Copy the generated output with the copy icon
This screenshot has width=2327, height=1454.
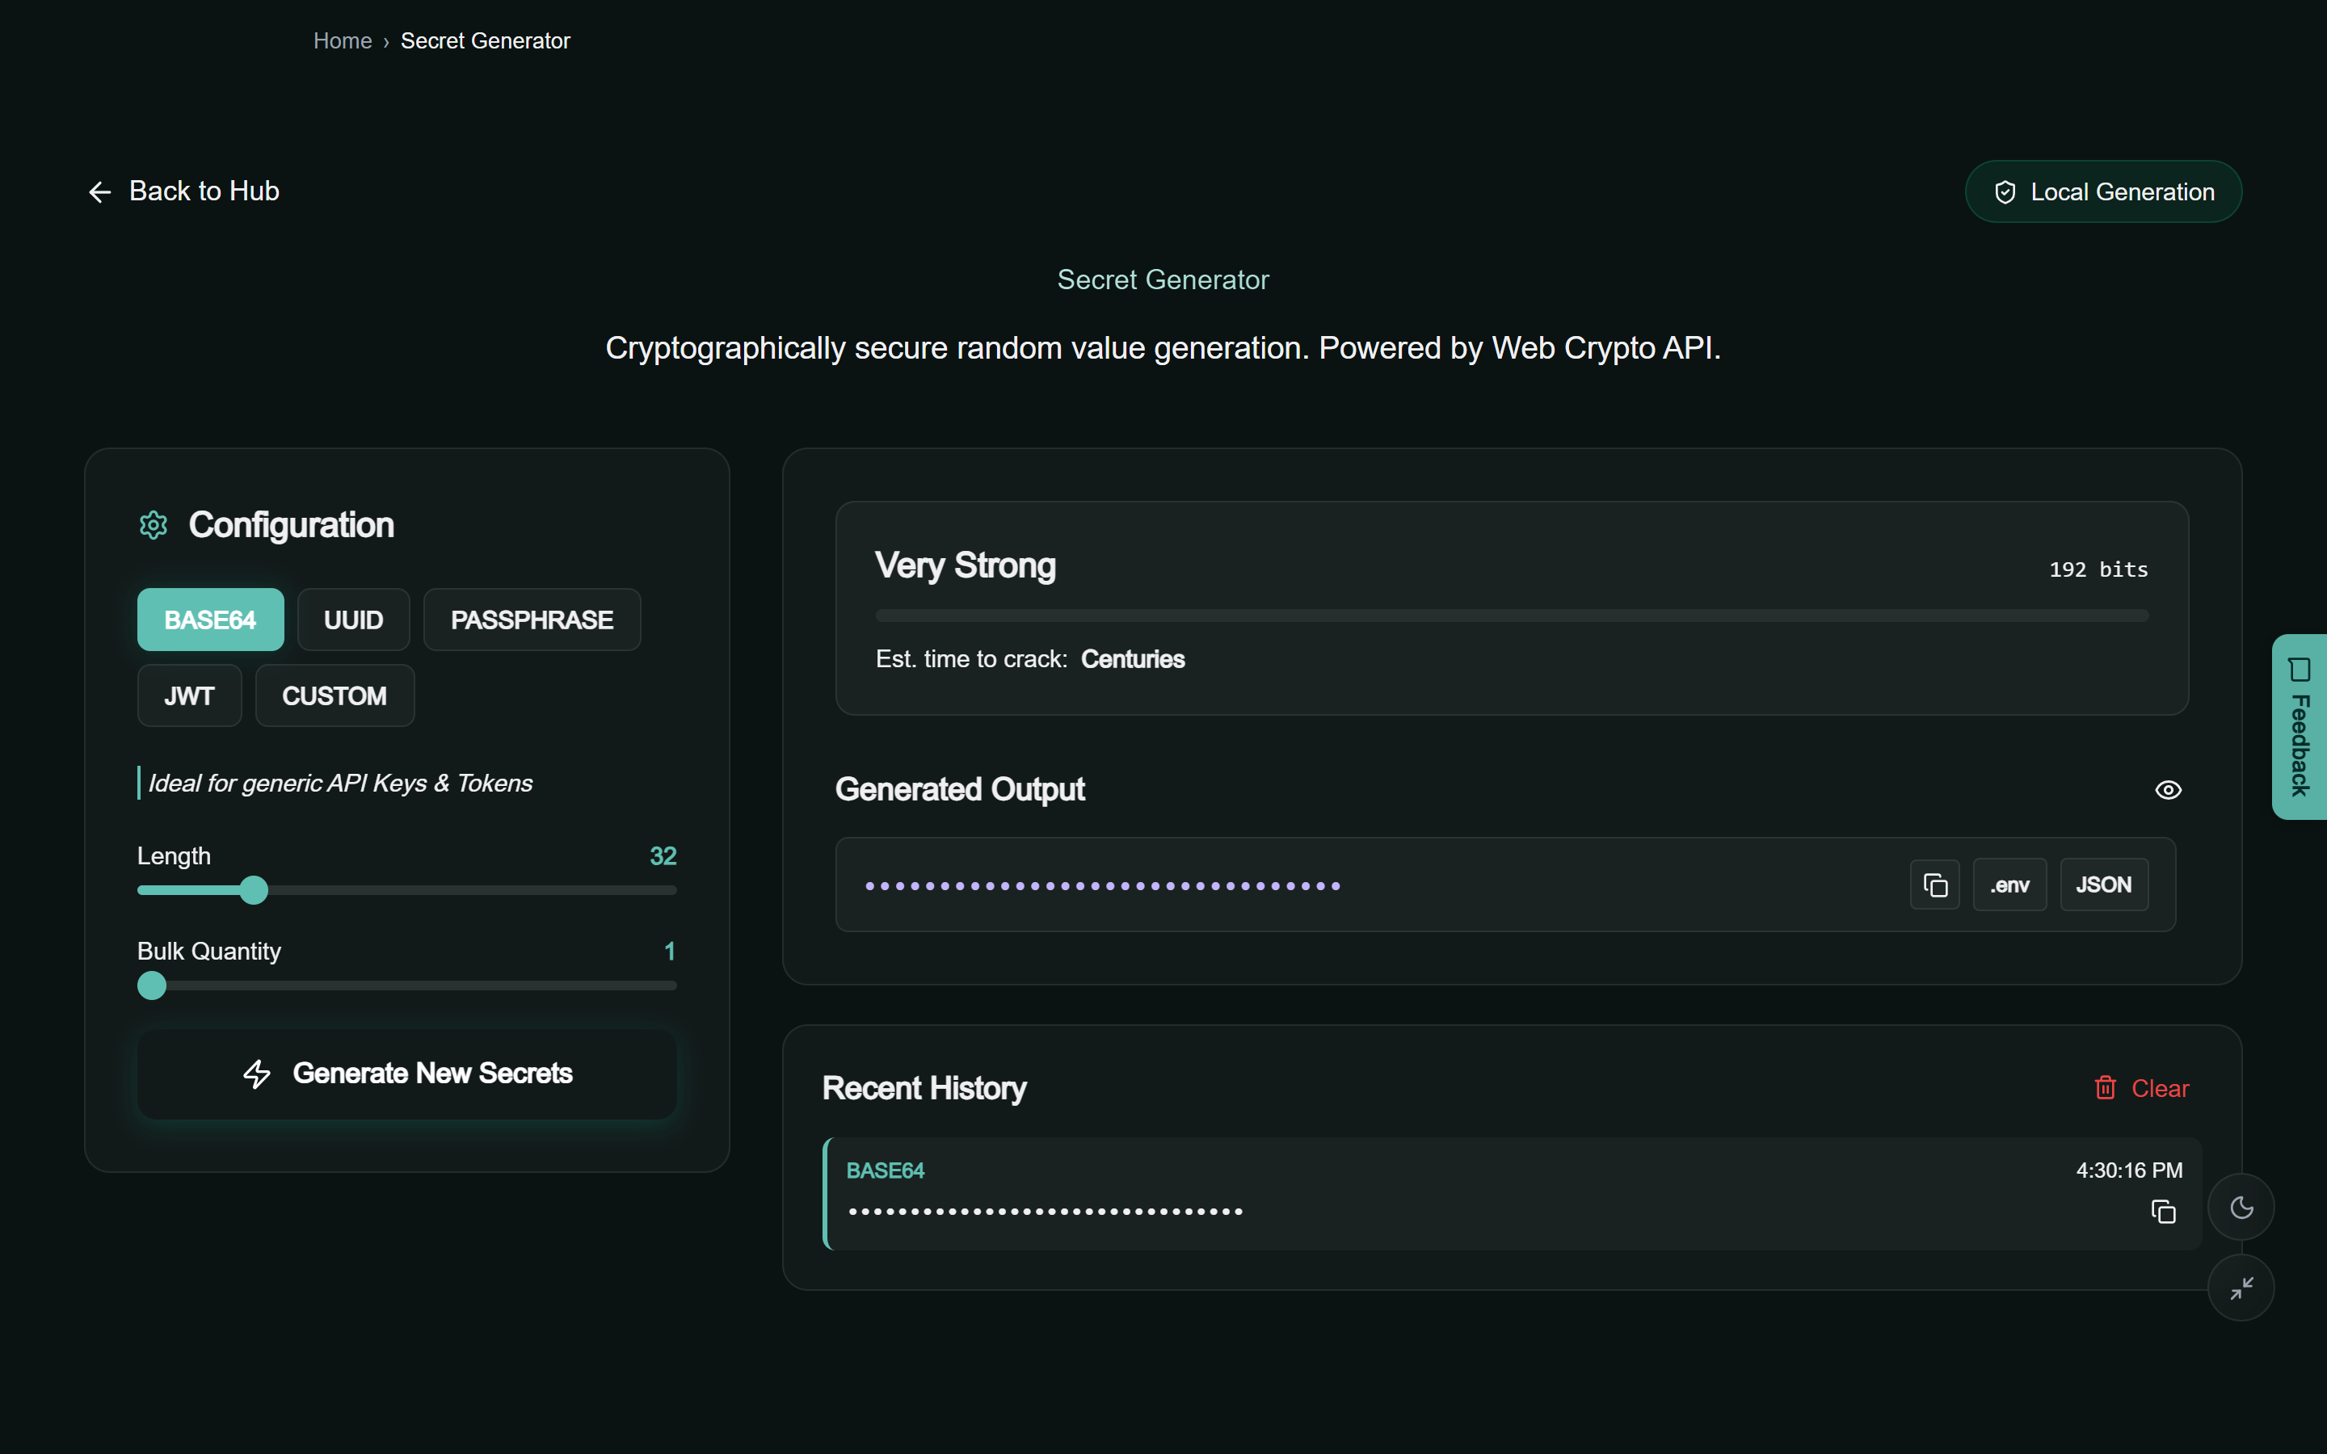pyautogui.click(x=1934, y=885)
